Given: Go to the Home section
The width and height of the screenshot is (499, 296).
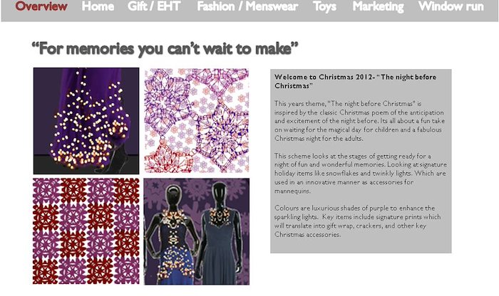Looking at the screenshot, I should coord(98,6).
